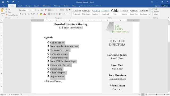Click the Page 1 of 2 status indicator
The image size is (170, 96).
coord(4,94)
